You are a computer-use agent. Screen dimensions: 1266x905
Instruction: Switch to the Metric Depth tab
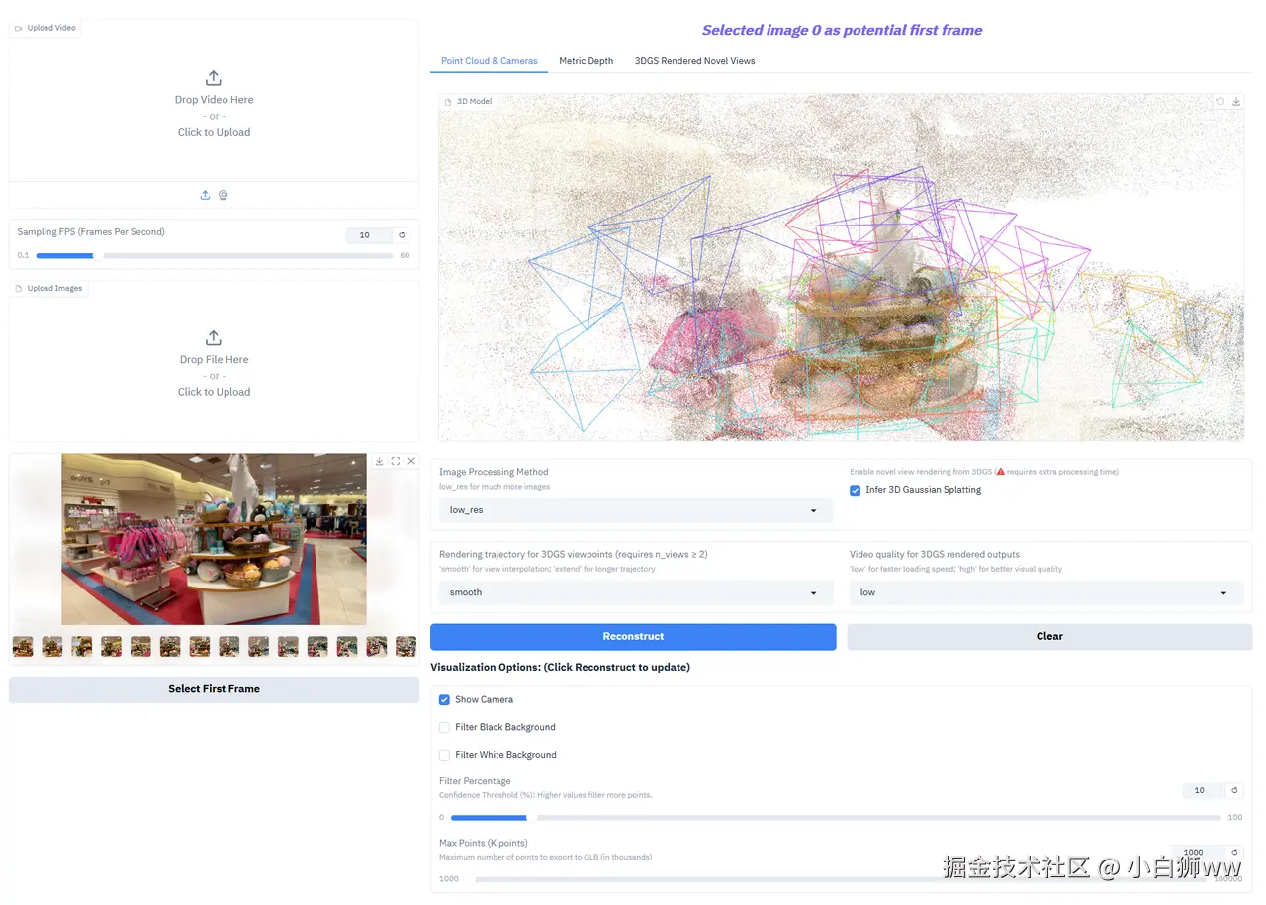click(586, 60)
